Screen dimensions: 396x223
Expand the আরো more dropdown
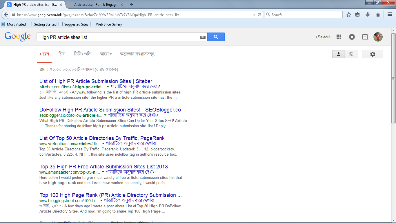click(106, 54)
